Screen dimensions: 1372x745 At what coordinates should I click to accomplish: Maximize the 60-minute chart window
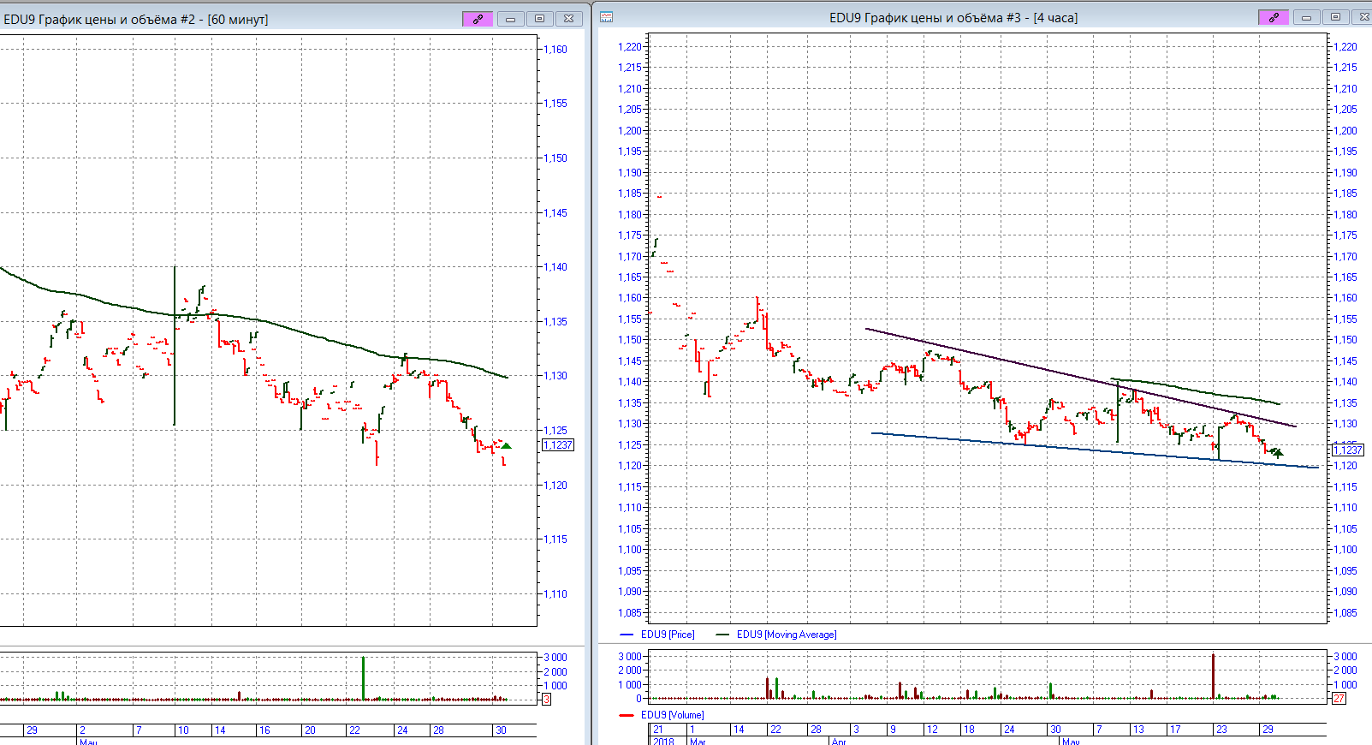pyautogui.click(x=539, y=19)
